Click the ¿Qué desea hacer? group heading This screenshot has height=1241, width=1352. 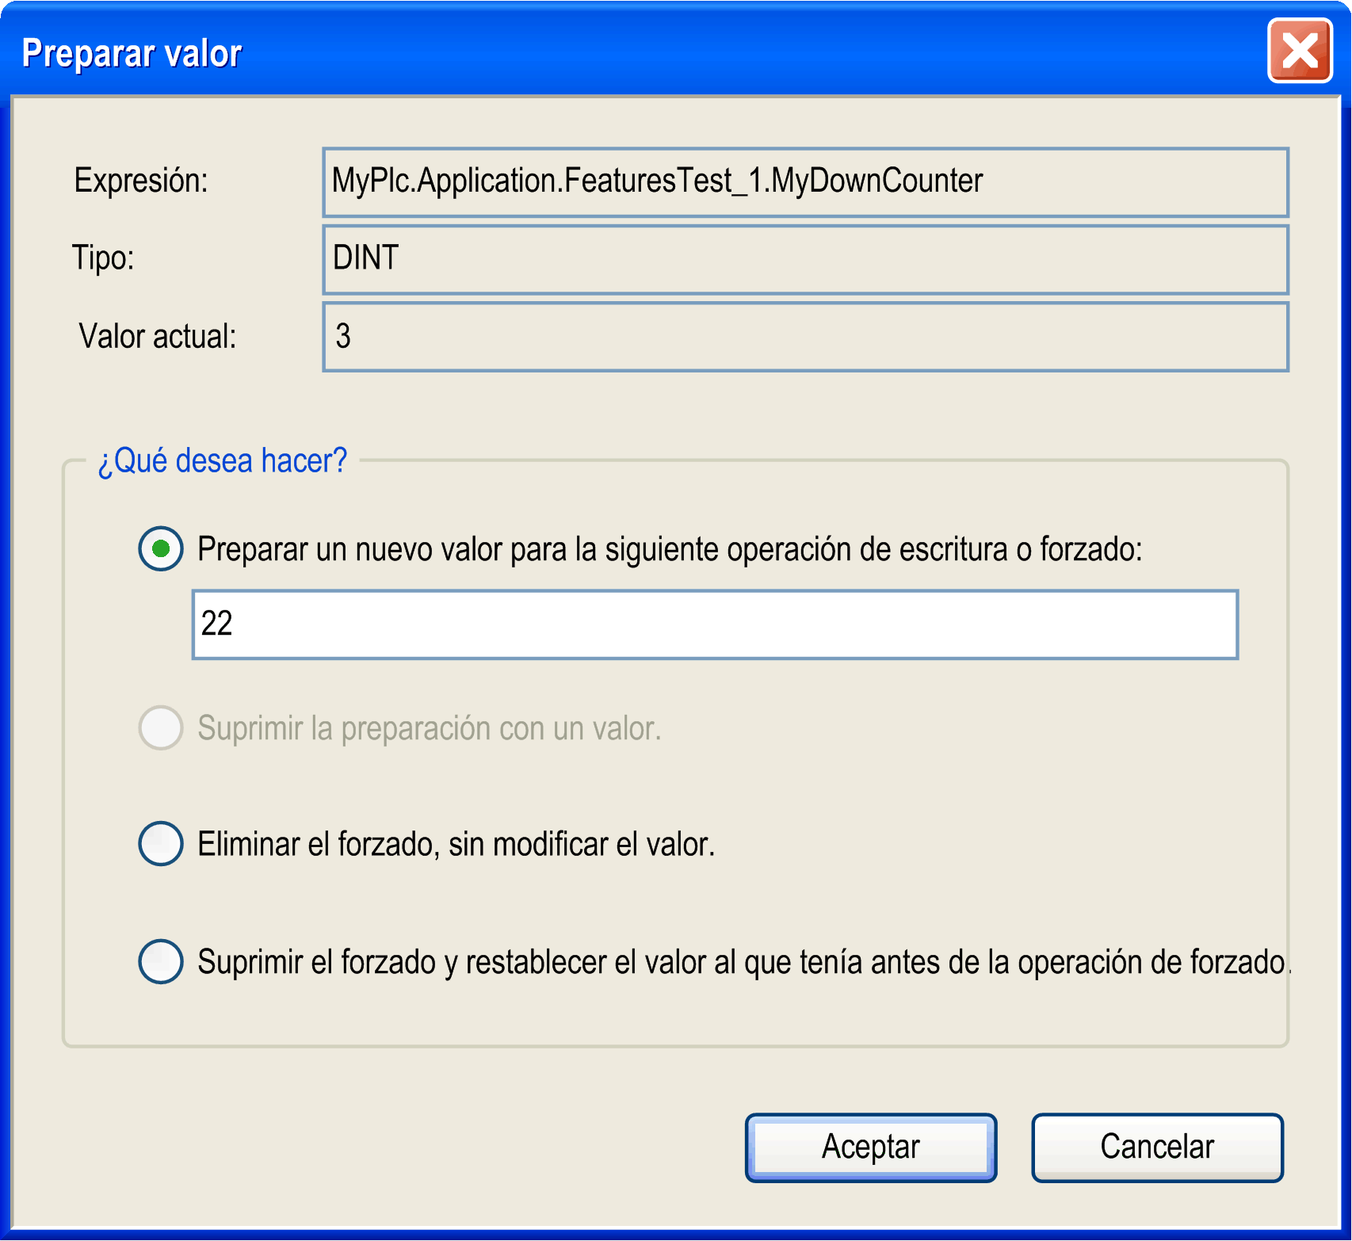click(x=223, y=460)
